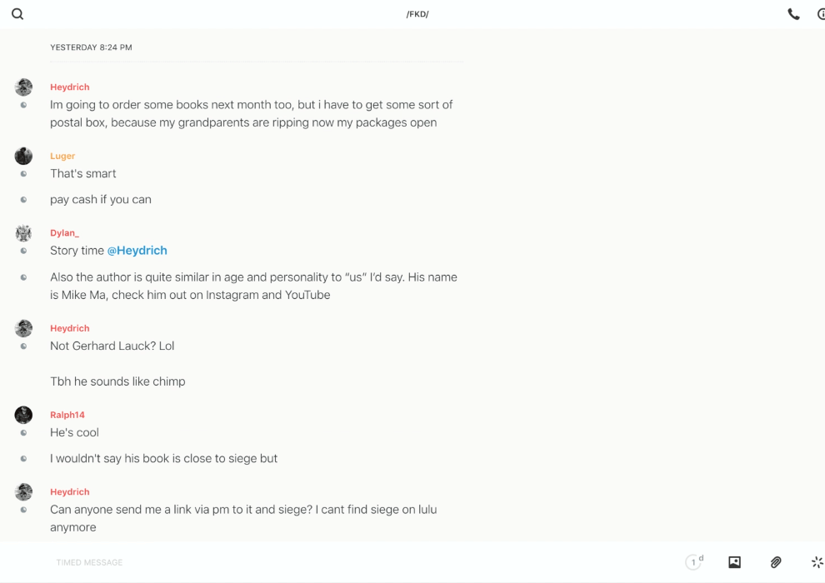Click Heydrich's name above "Not Gerhard Lauck? Lol"
Screen dimensions: 825x583
[69, 328]
